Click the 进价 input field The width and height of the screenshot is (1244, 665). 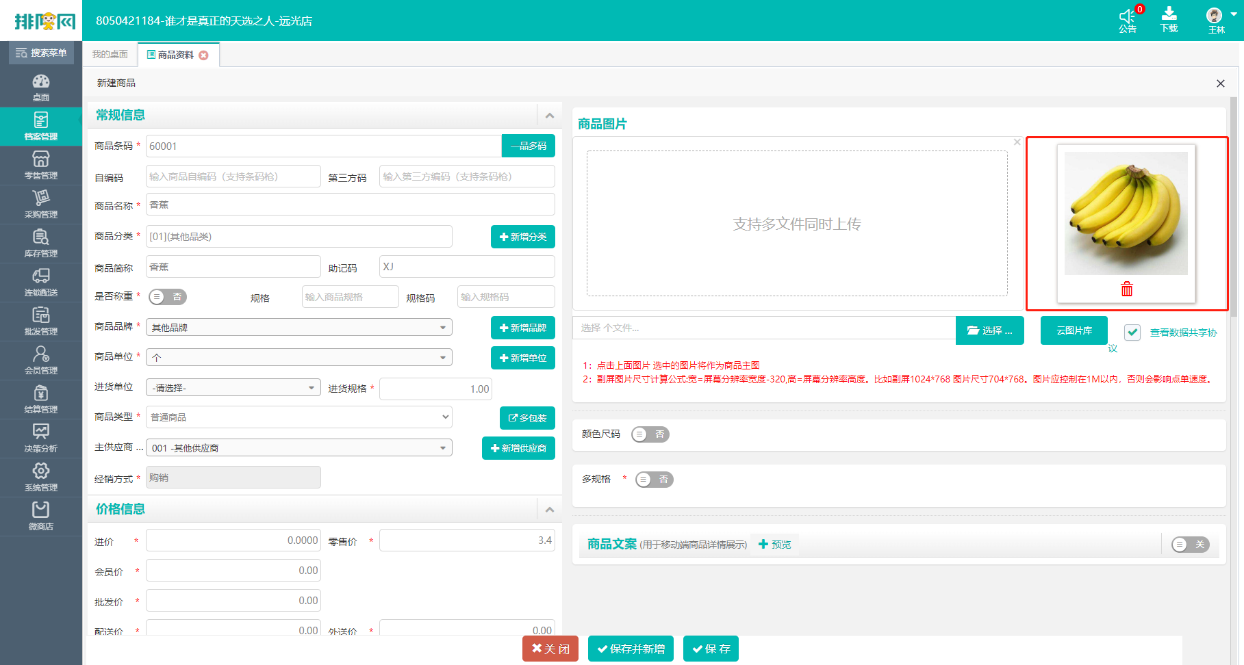233,540
